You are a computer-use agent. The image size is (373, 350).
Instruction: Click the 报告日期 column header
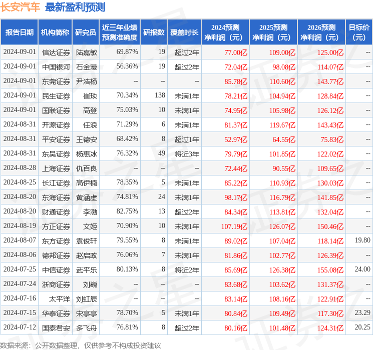pyautogui.click(x=19, y=32)
